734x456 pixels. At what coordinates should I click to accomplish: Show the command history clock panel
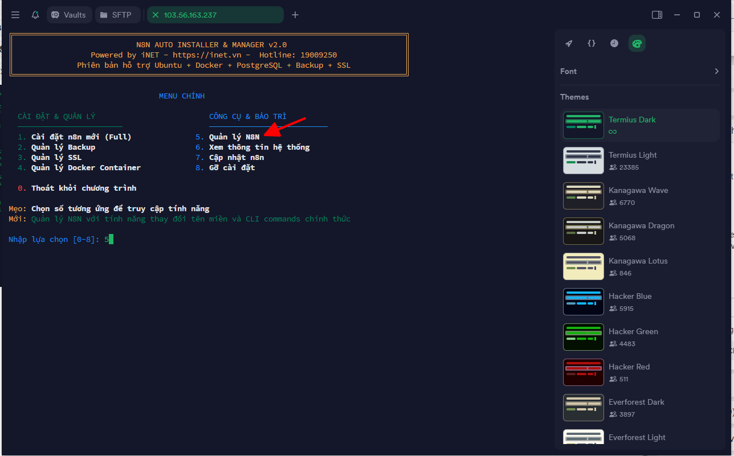click(x=614, y=43)
